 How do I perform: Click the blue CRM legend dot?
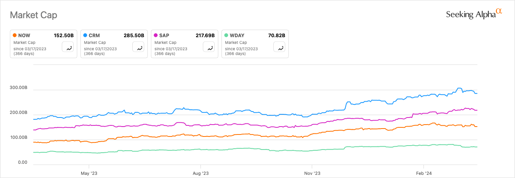click(x=86, y=35)
